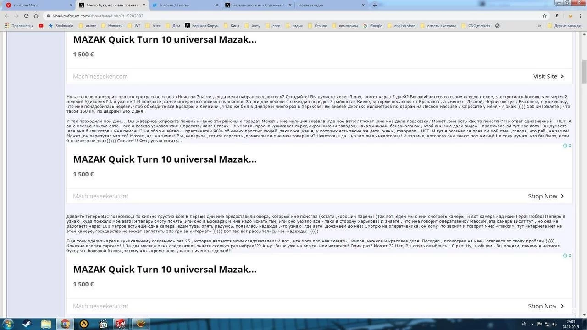Click the taskbar clock showing 23:03
587x330 pixels.
tap(570, 324)
